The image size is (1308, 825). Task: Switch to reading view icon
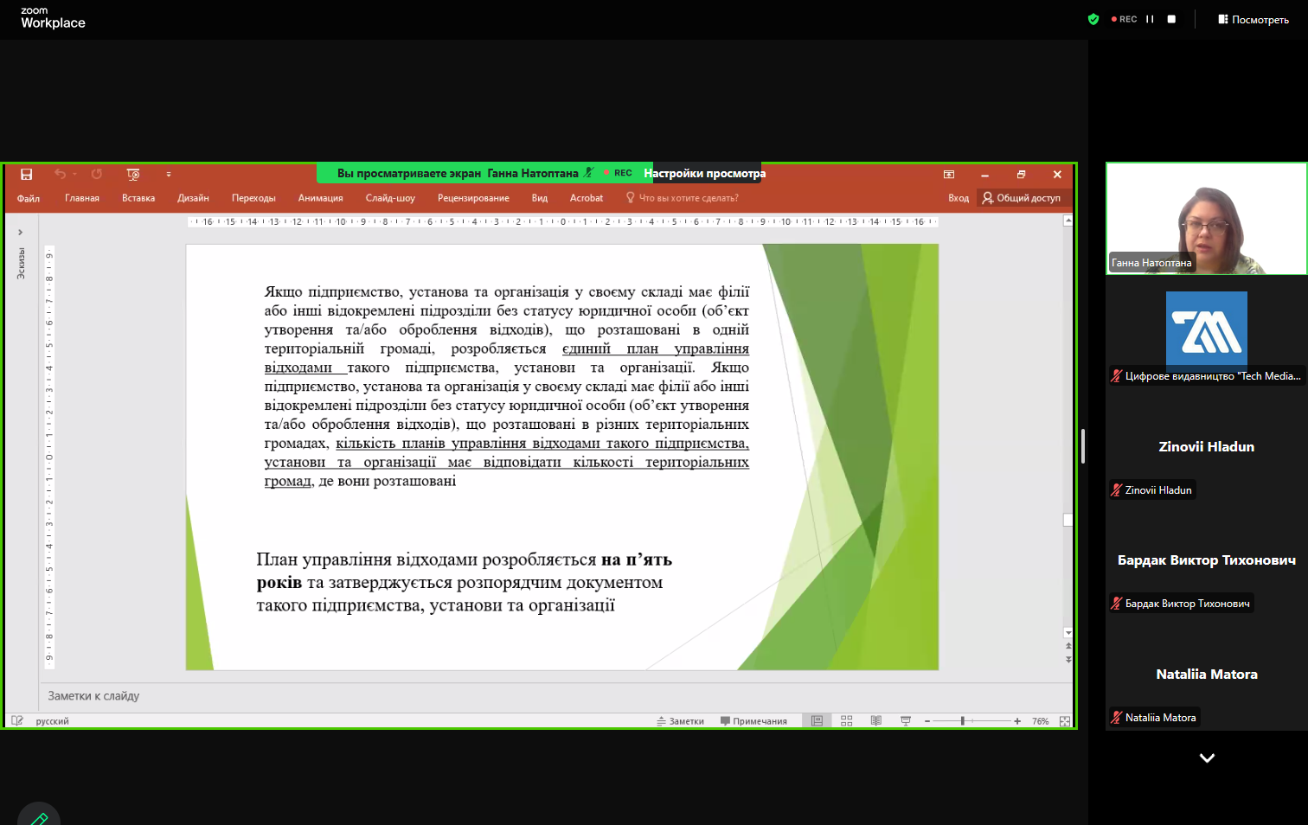click(x=876, y=721)
